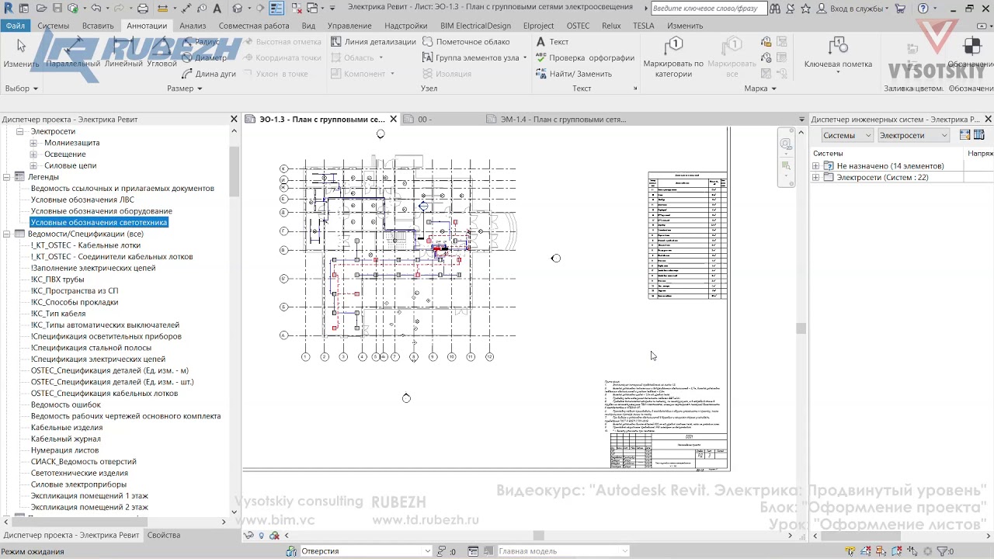Choose the Радиус dimension tool
The width and height of the screenshot is (994, 559).
click(202, 42)
